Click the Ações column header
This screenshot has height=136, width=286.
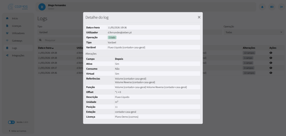(x=273, y=48)
